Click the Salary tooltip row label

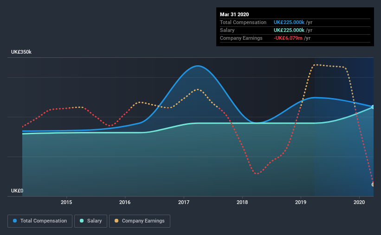(x=227, y=30)
